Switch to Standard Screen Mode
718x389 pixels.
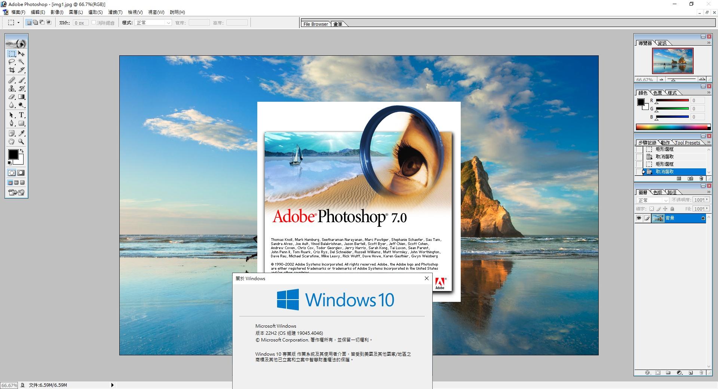point(10,183)
